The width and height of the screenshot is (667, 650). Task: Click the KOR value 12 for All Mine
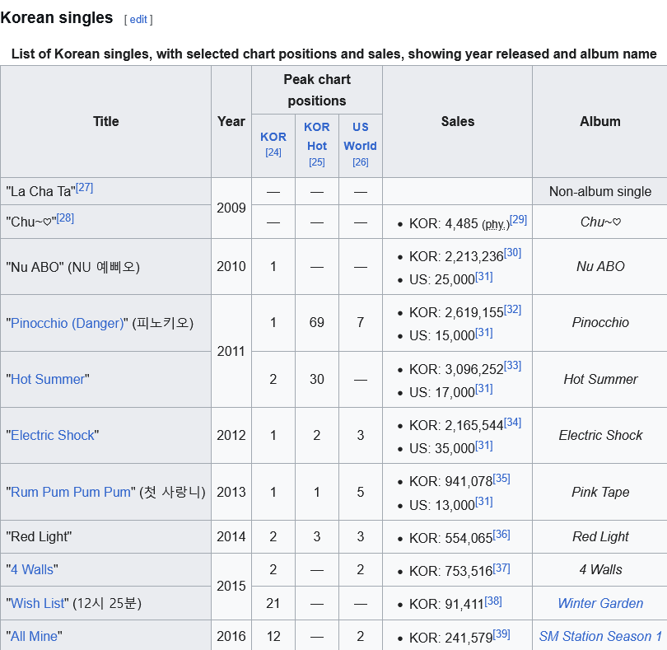pyautogui.click(x=273, y=636)
